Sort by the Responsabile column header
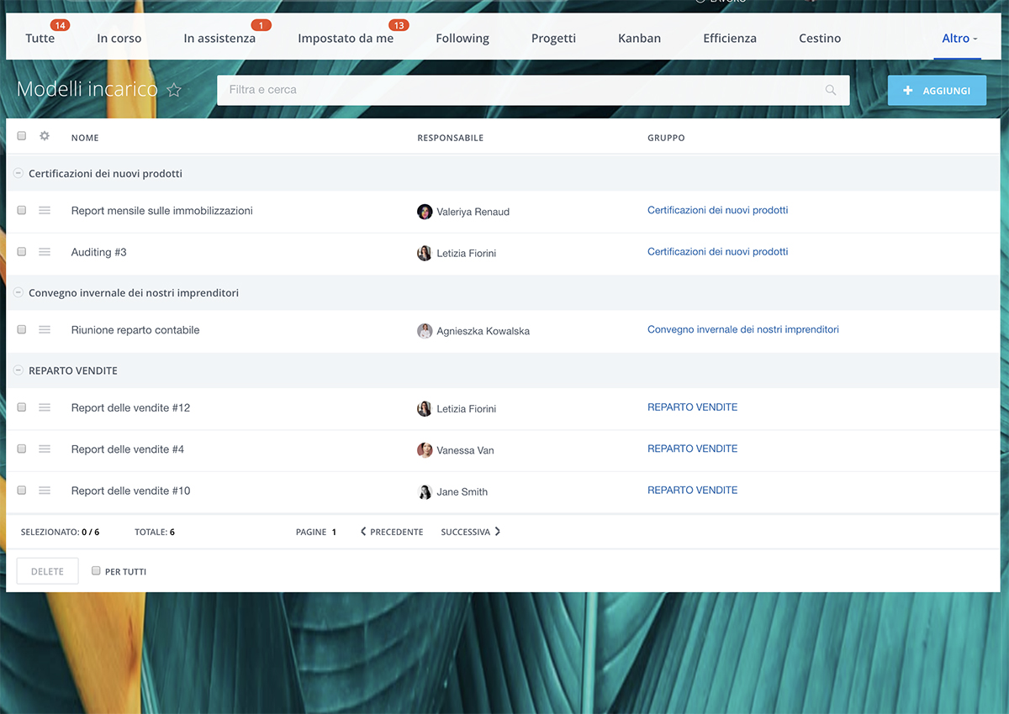 (x=451, y=138)
